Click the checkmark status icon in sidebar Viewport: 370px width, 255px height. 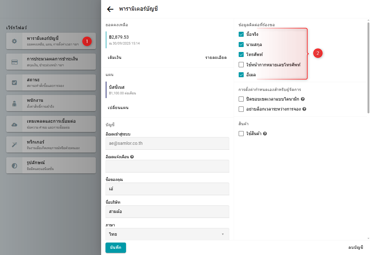click(14, 83)
